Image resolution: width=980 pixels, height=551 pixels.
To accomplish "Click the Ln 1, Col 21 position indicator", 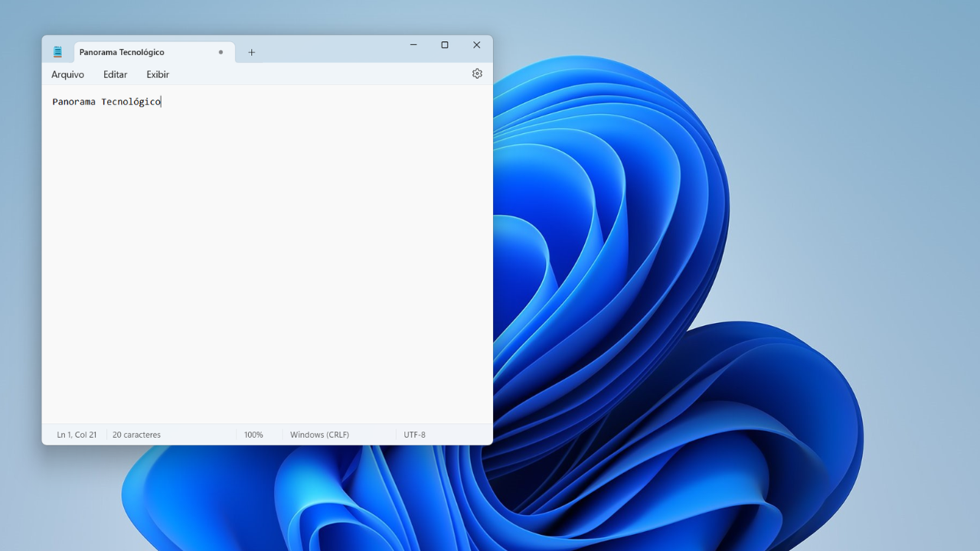I will click(77, 434).
